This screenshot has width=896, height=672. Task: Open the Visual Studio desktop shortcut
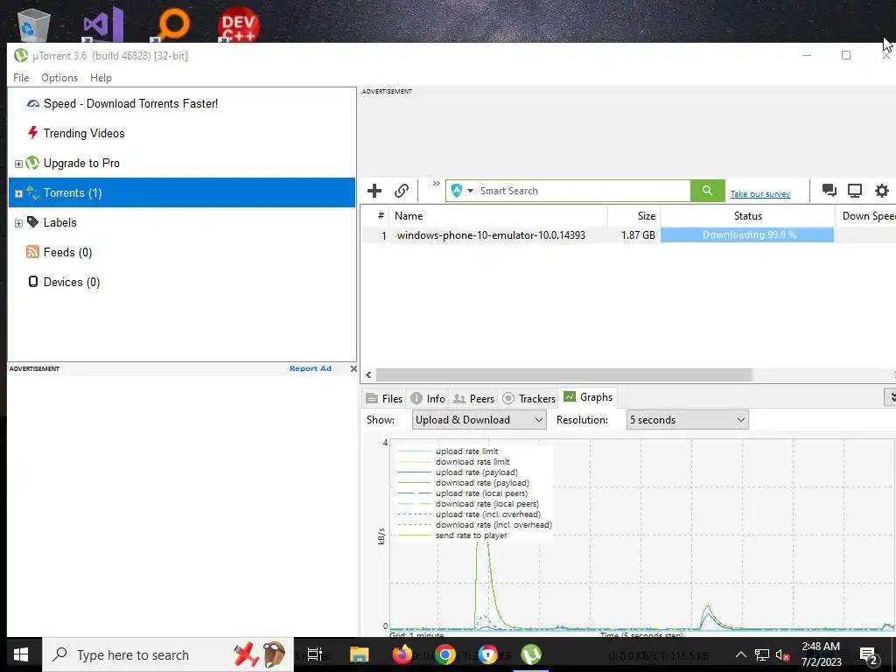coord(103,25)
